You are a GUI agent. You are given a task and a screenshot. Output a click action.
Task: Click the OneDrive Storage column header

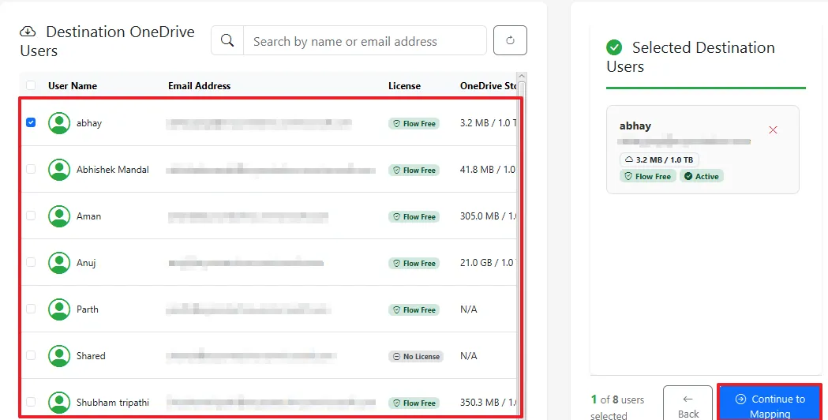(x=488, y=85)
